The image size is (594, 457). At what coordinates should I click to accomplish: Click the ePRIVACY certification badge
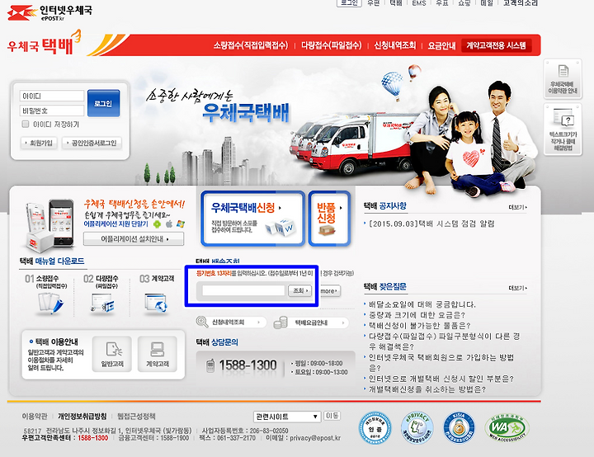pos(417,428)
